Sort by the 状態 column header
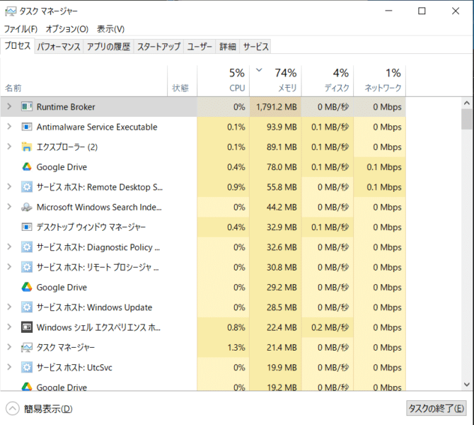474x425 pixels. click(x=183, y=81)
